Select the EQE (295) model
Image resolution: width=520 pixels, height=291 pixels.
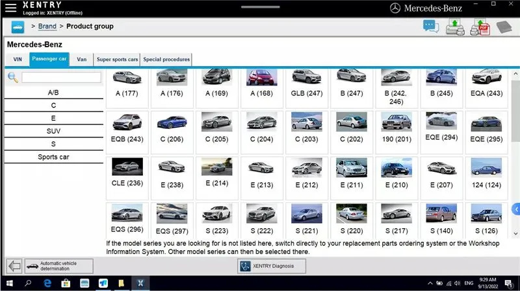[486, 132]
